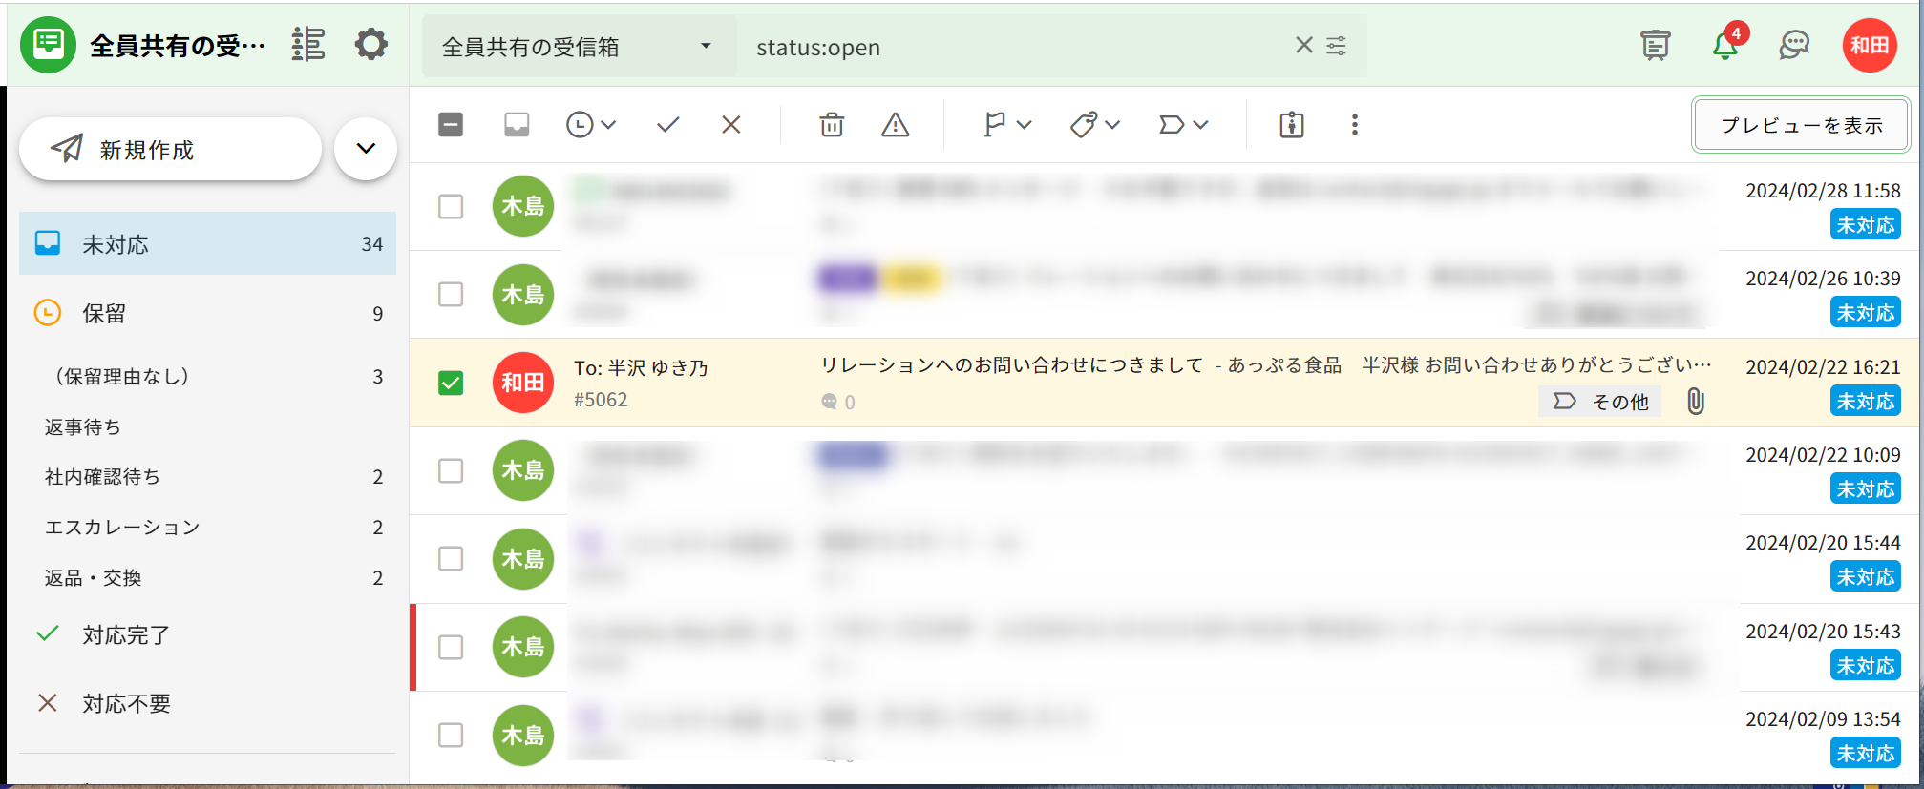Click the three-dot more options icon
This screenshot has width=1924, height=789.
[x=1354, y=125]
